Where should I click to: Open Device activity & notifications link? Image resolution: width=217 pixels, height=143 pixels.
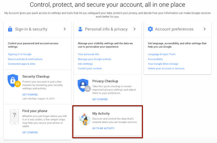pos(25,59)
